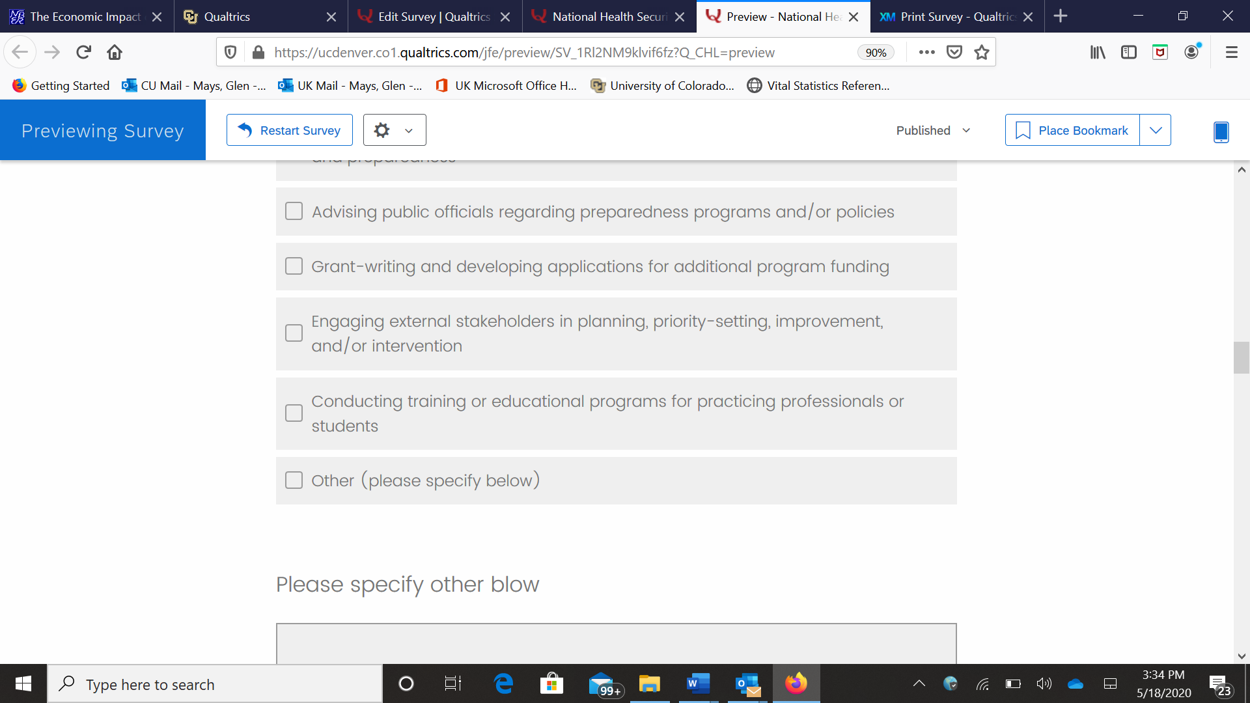Expand the gear settings dropdown
Image resolution: width=1250 pixels, height=703 pixels.
pyautogui.click(x=395, y=130)
